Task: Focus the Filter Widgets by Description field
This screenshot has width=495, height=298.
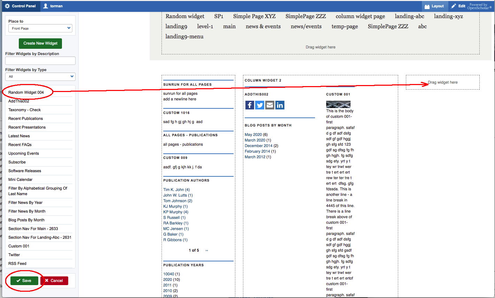Action: coord(40,61)
